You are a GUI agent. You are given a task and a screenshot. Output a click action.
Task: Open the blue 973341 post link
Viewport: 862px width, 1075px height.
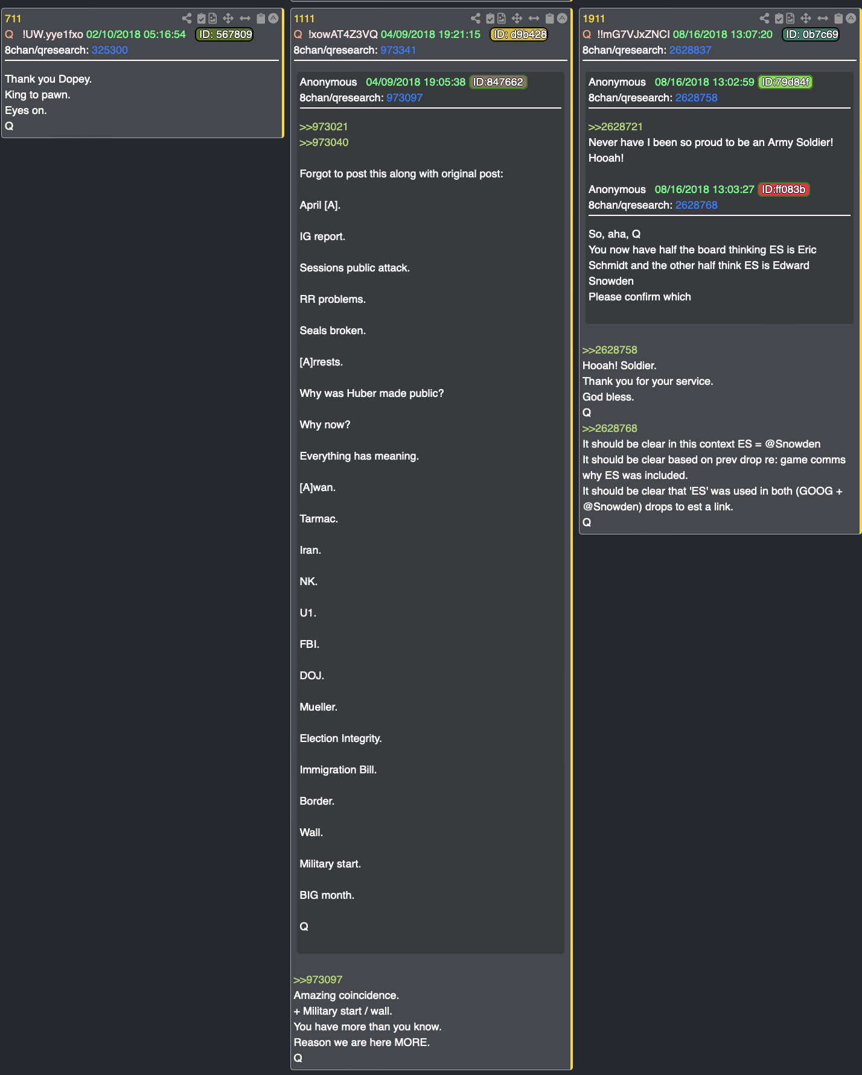coord(398,50)
